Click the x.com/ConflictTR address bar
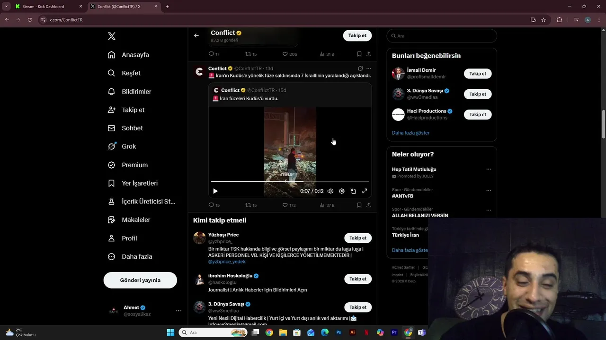Viewport: 606px width, 340px height. click(x=284, y=20)
